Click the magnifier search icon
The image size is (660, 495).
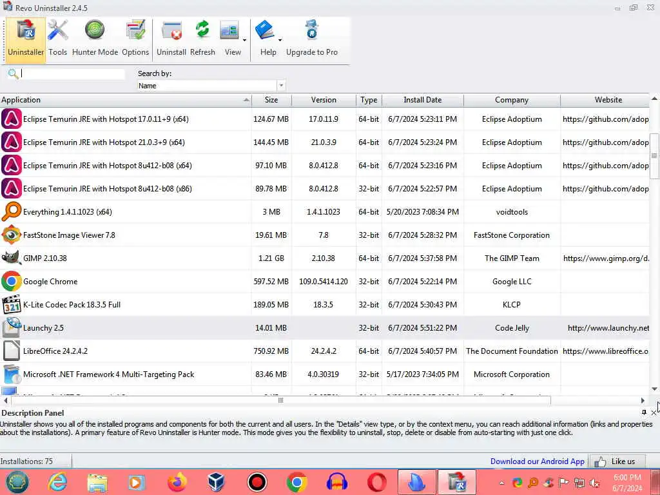coord(13,73)
